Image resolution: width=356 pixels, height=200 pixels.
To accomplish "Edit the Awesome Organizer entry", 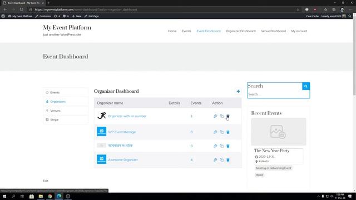I will click(215, 160).
